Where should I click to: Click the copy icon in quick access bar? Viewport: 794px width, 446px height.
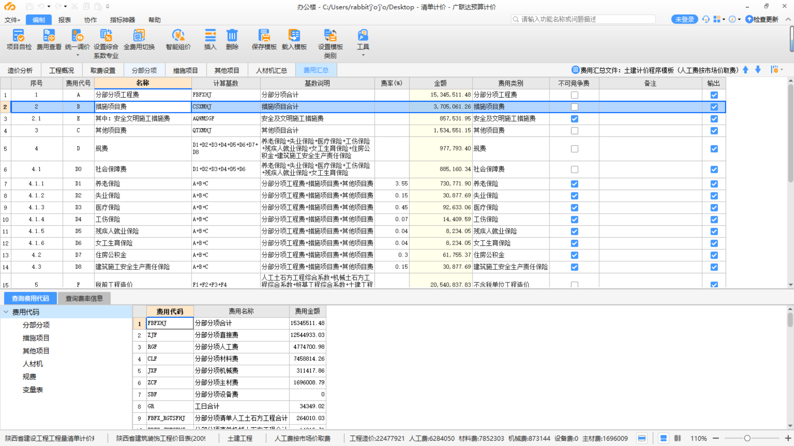[86, 7]
